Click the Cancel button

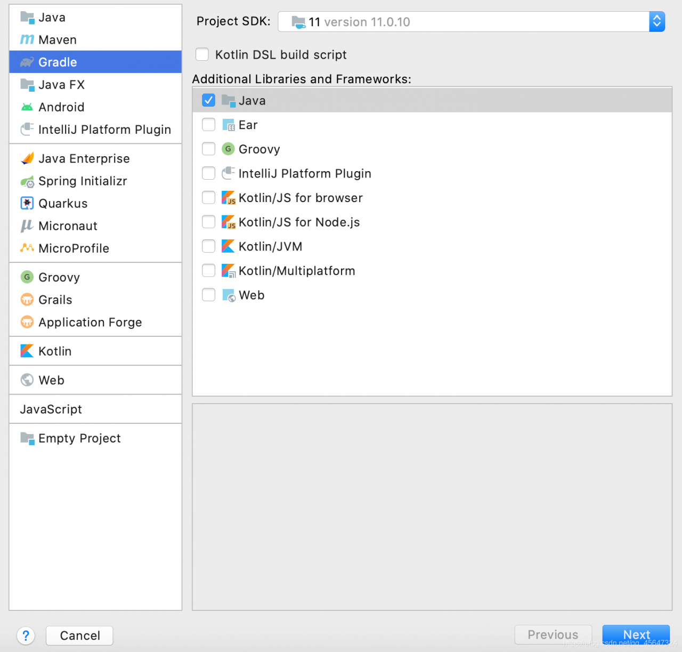pos(79,635)
